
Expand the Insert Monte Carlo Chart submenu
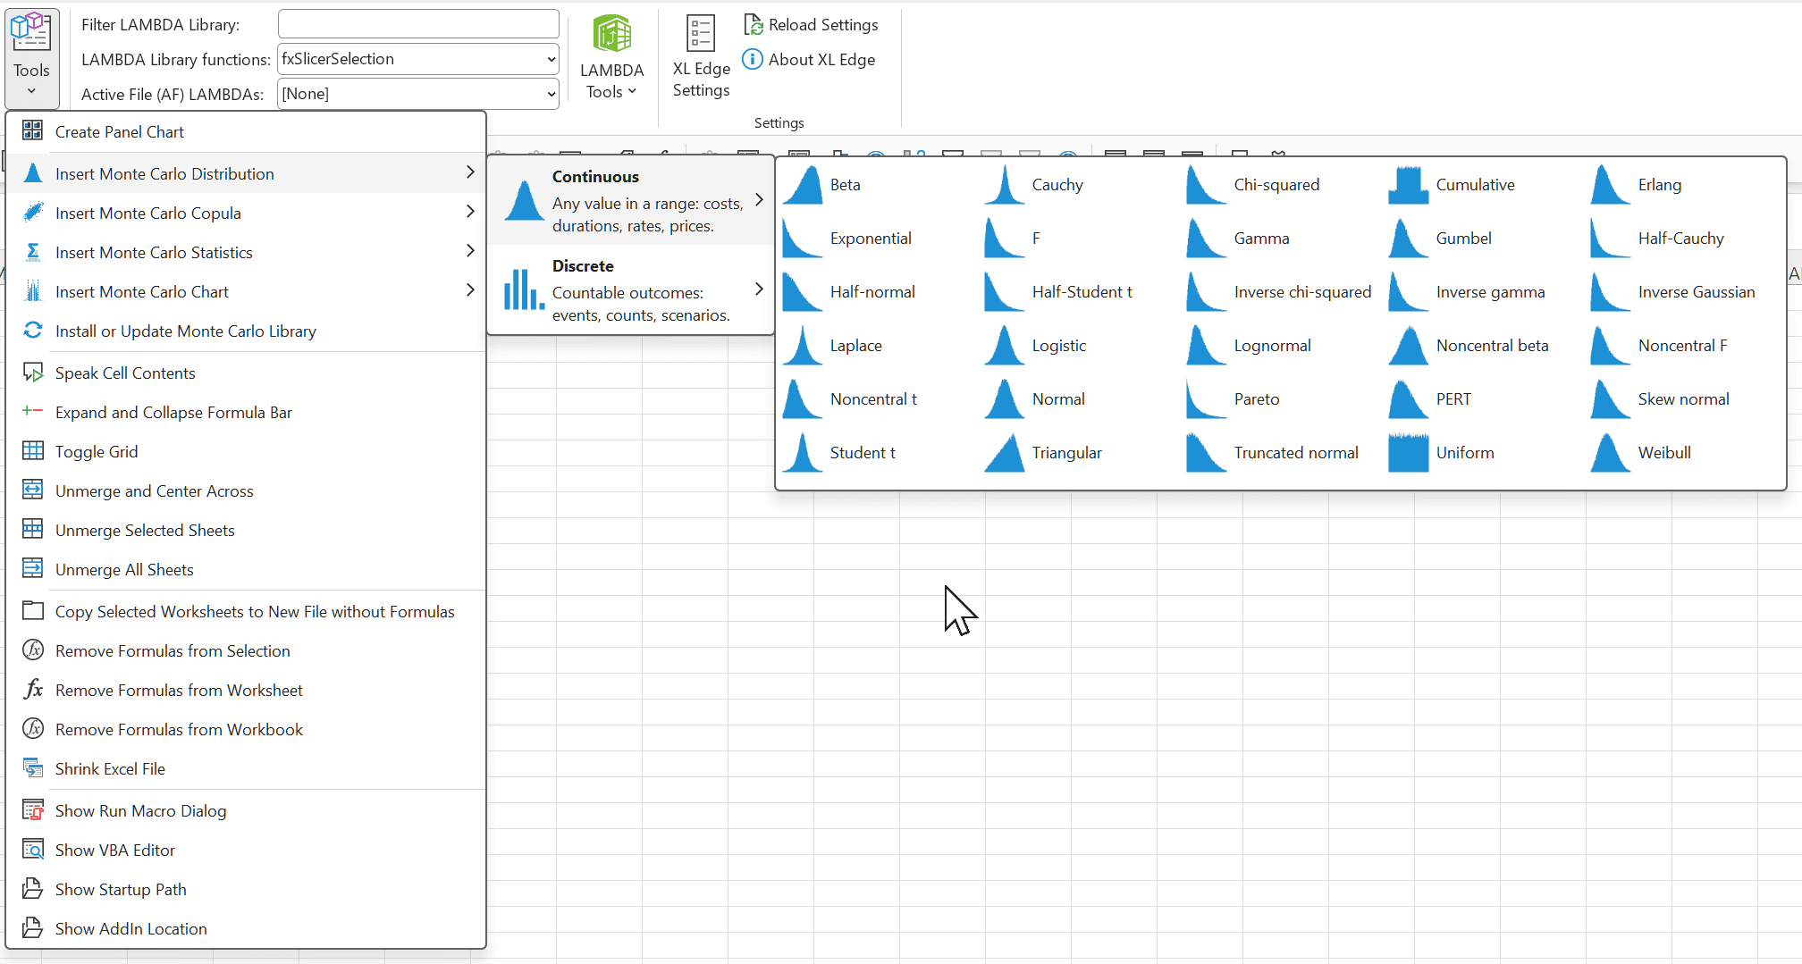tap(246, 291)
